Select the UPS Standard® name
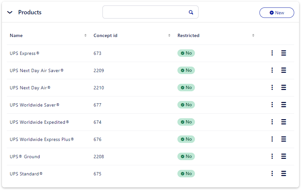The image size is (301, 190). (26, 174)
